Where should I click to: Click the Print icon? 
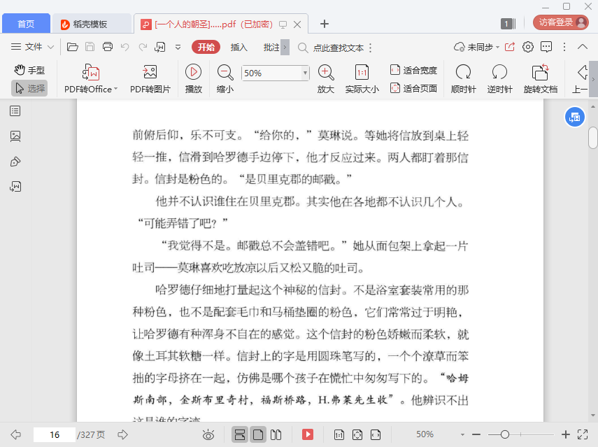click(108, 47)
